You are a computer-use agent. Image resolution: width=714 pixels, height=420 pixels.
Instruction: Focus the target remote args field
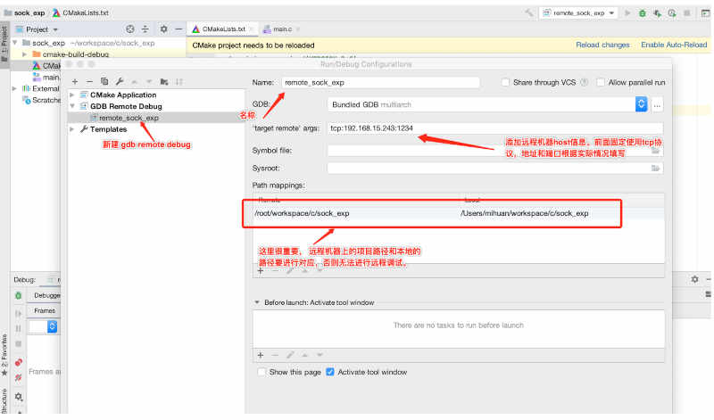pyautogui.click(x=495, y=128)
